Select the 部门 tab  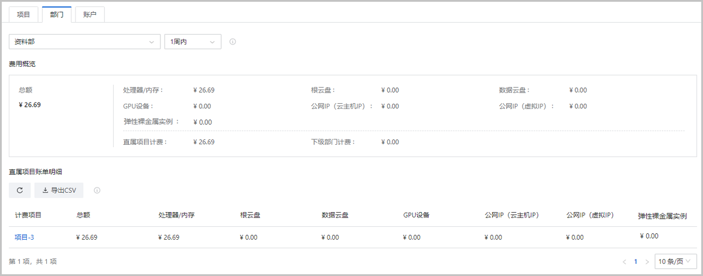[57, 15]
